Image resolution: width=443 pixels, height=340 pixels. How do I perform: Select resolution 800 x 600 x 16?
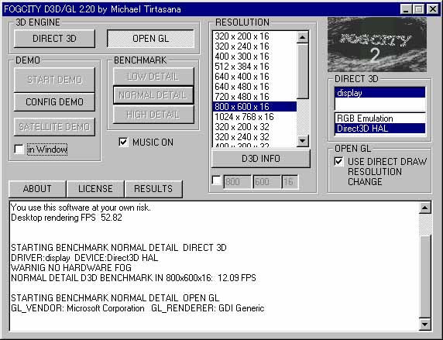click(255, 107)
